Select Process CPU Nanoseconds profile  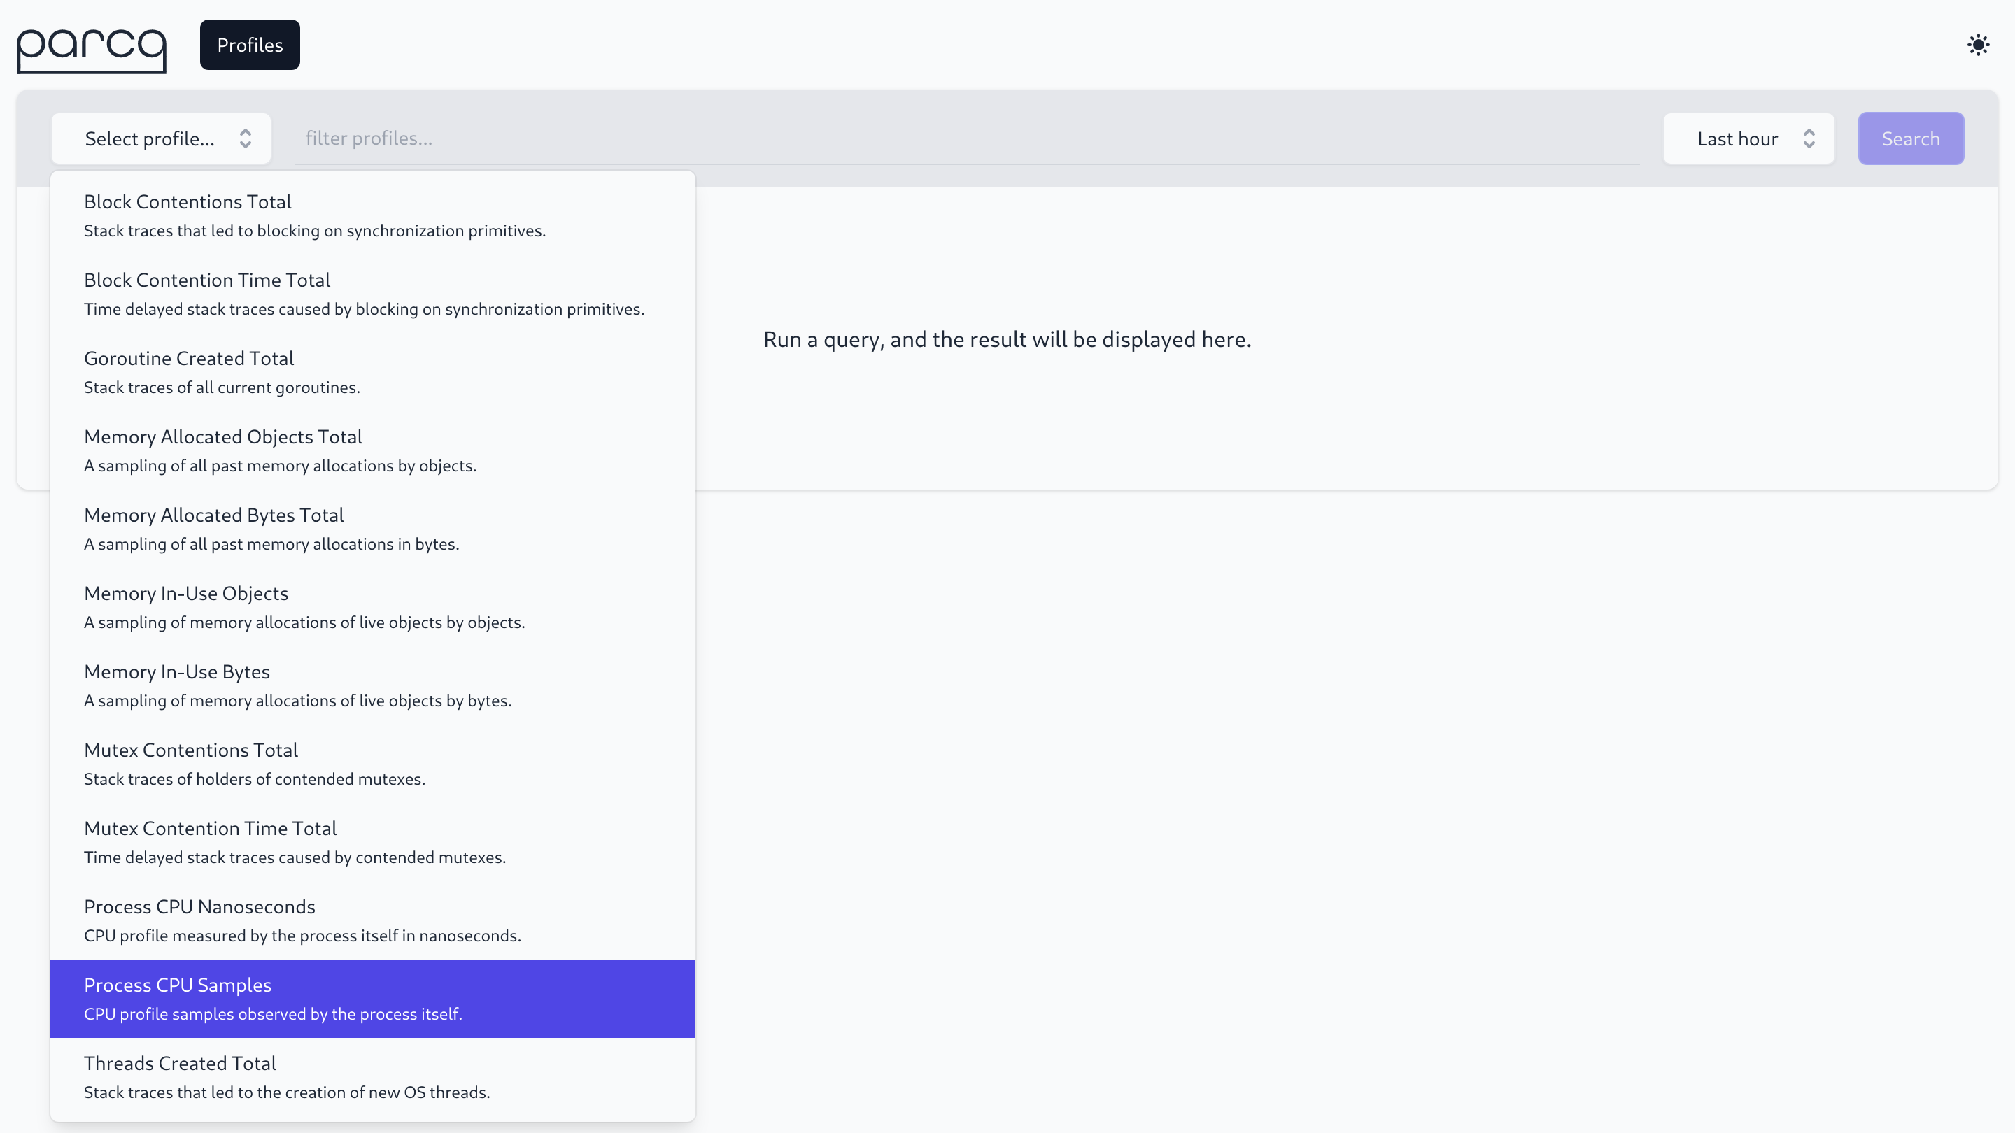pyautogui.click(x=374, y=918)
